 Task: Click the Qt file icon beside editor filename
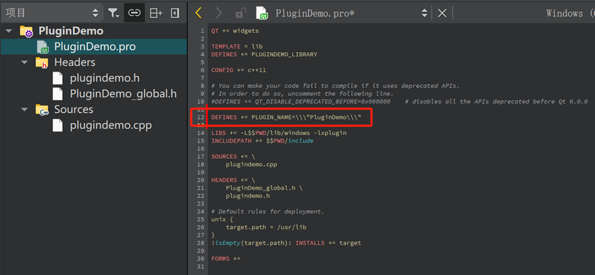pos(262,13)
